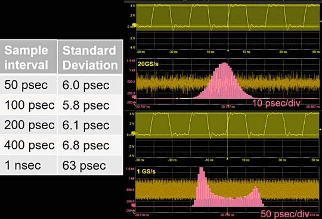Select the '63 psec' standard deviation cell

[x=90, y=165]
